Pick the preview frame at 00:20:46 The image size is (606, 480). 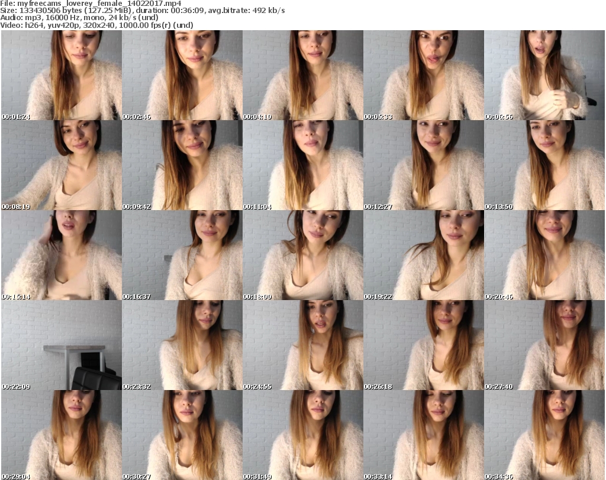coord(544,256)
